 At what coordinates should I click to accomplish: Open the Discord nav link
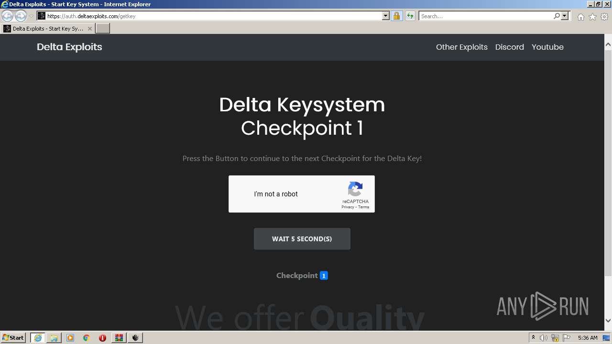pyautogui.click(x=510, y=47)
